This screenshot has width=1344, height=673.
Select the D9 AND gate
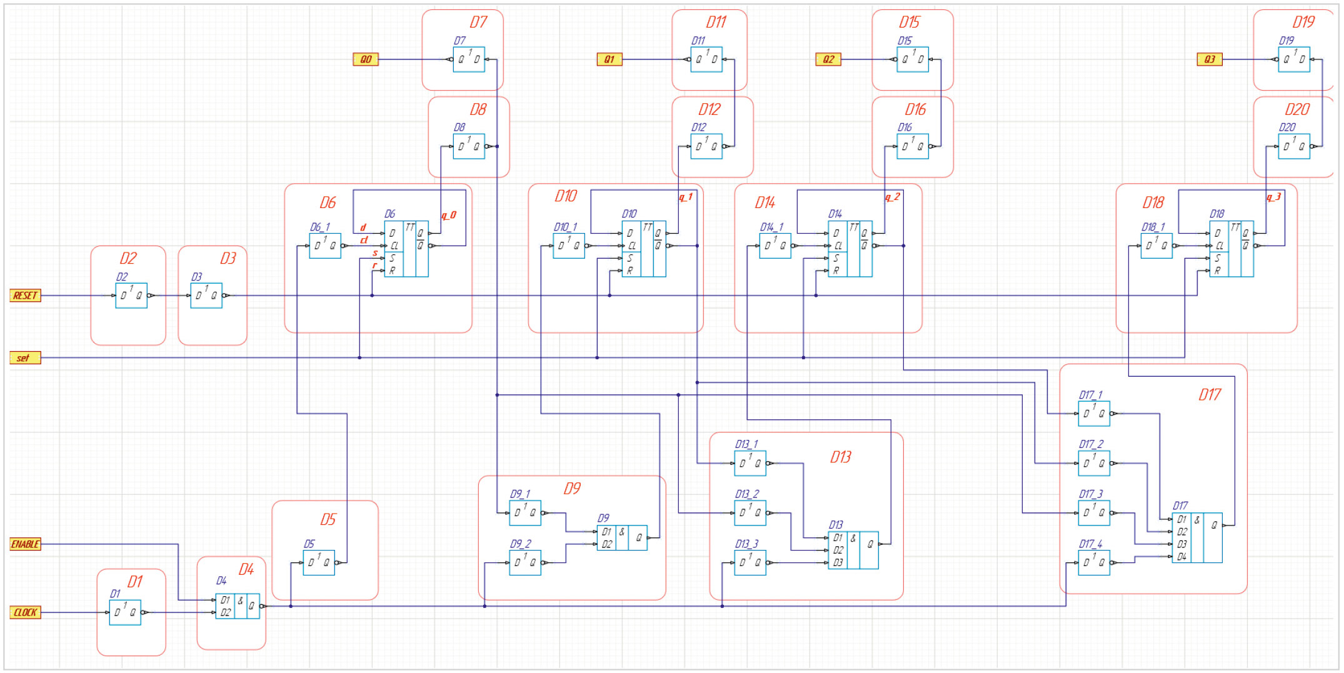(622, 537)
